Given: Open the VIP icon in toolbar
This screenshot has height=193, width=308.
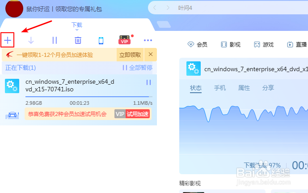Looking at the screenshot, I should [125, 40].
